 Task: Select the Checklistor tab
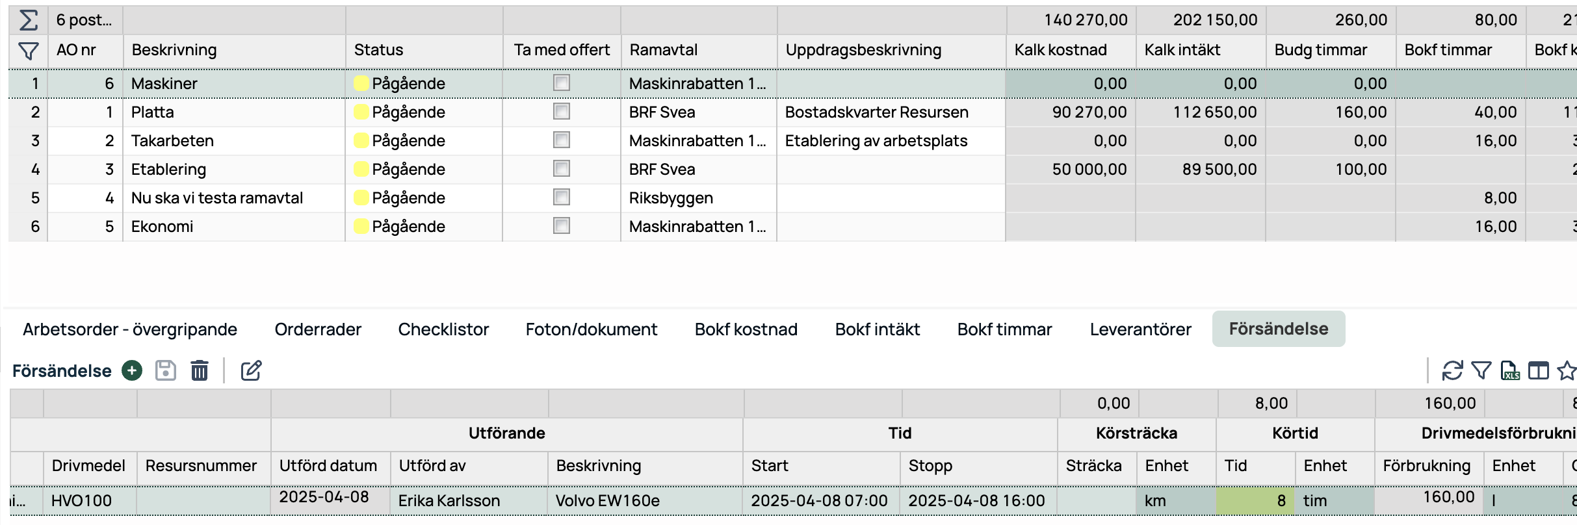pyautogui.click(x=443, y=329)
